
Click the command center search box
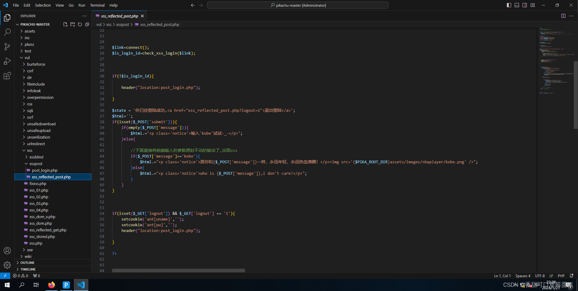[298, 5]
